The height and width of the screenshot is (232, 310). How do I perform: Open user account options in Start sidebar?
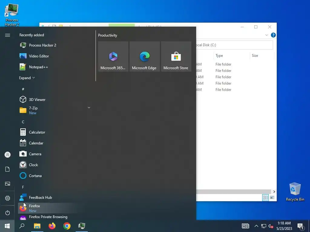tap(8, 155)
